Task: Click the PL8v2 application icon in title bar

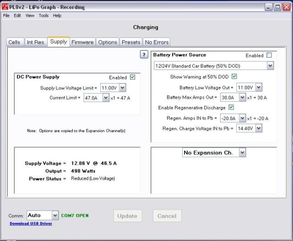Action: 5,7
